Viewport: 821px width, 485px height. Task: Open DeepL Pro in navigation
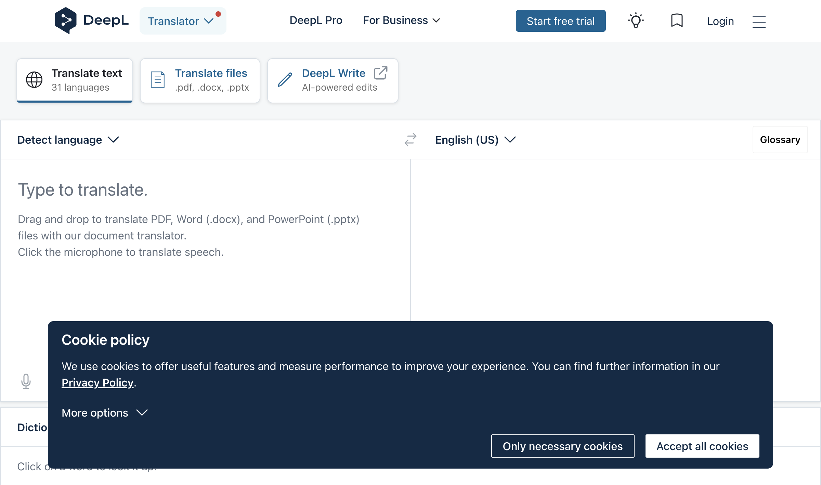(316, 21)
